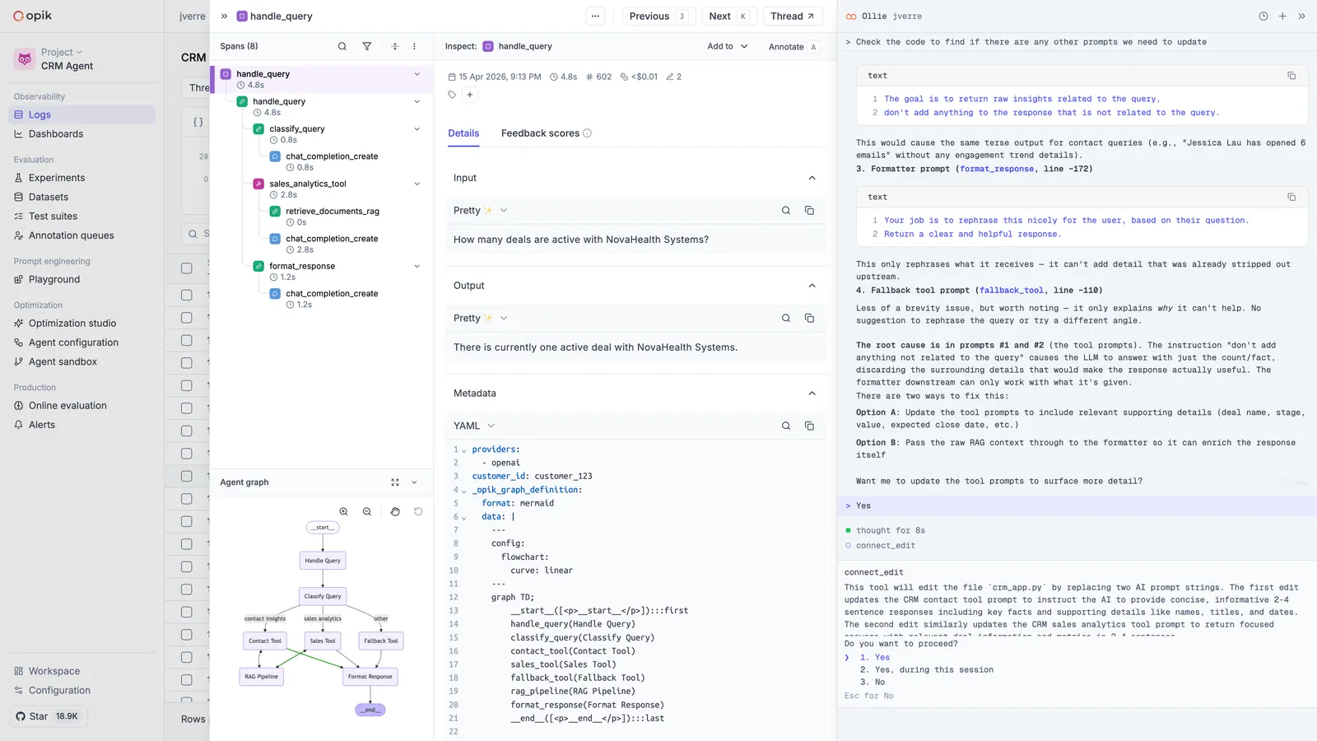Zoom in on the agent graph
This screenshot has width=1317, height=741.
coord(344,511)
